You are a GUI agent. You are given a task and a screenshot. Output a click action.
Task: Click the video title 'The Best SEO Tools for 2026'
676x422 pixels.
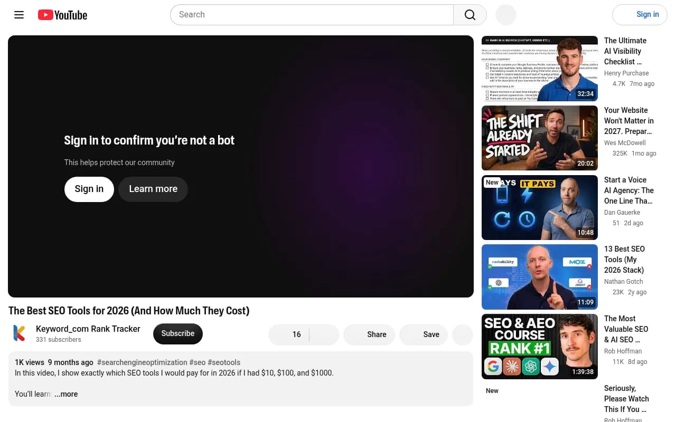pos(129,311)
